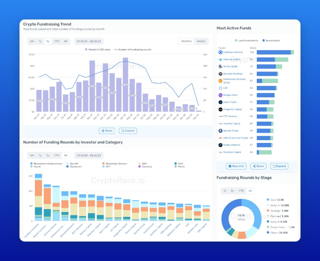This screenshot has width=320, height=261.
Task: Click the Coinbase Ventures stacked bar column
Action: (38, 197)
